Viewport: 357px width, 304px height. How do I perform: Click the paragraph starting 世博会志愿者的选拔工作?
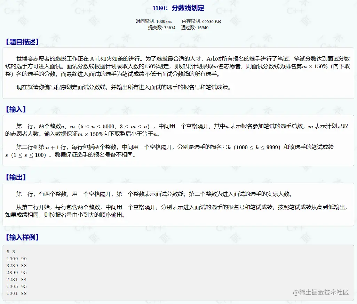pos(177,66)
